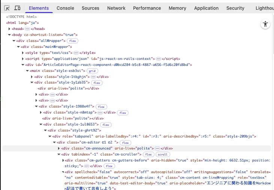The image size is (274, 190).
Task: Click ellipsis inside head element
Action: pyautogui.click(x=27, y=29)
